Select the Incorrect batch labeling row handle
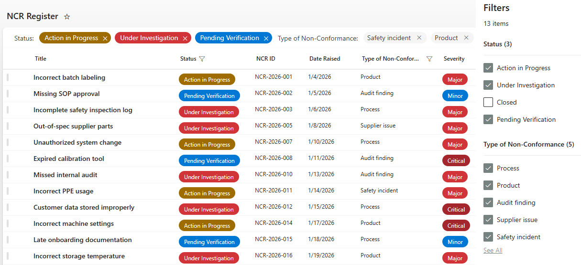Screen dimensions: 581x265 (x=8, y=77)
